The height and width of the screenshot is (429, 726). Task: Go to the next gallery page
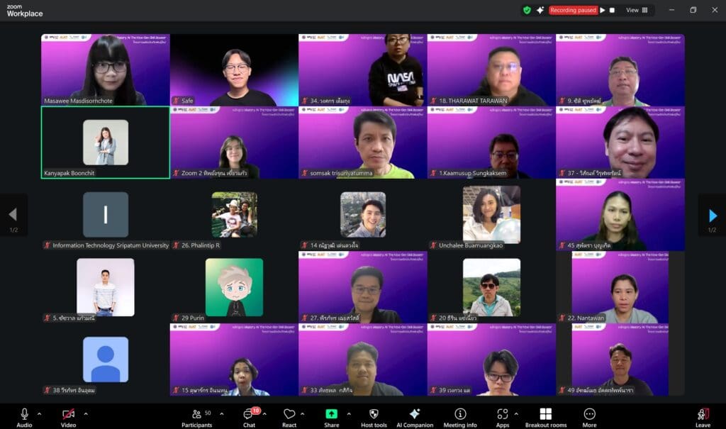[713, 215]
